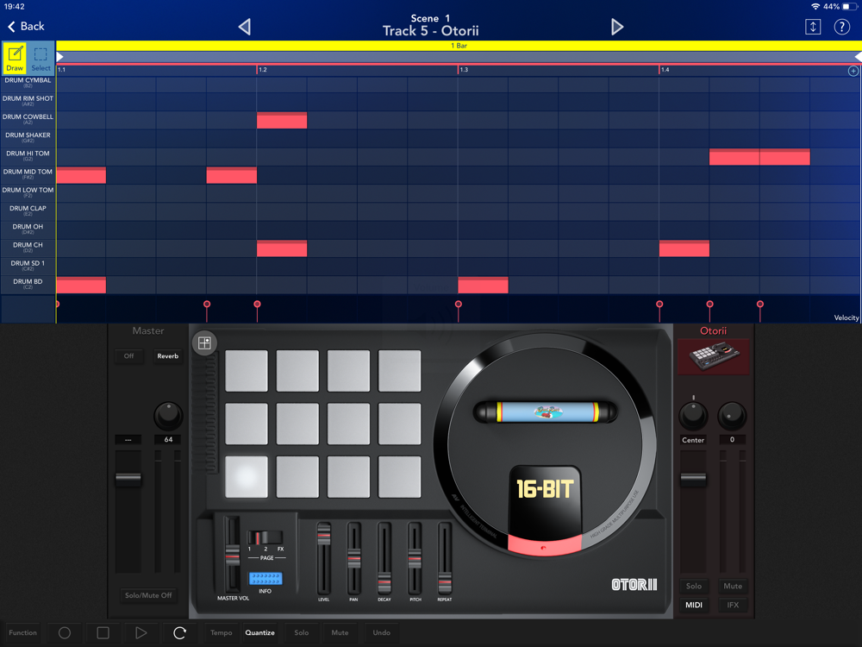Select the DRUM CH note at 1.4
This screenshot has width=862, height=647.
tap(684, 248)
